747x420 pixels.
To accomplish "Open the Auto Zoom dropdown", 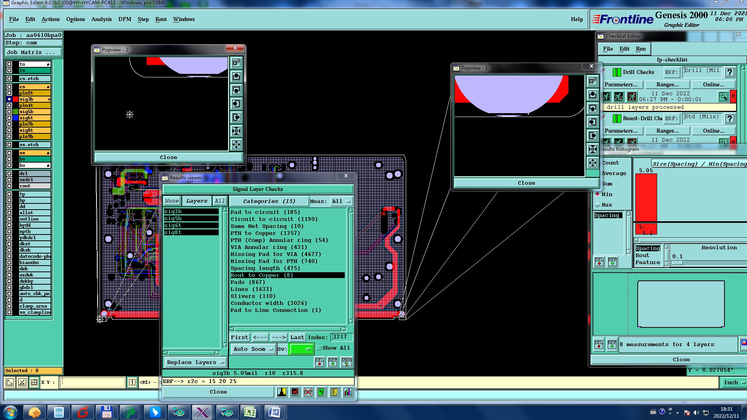I will pyautogui.click(x=253, y=349).
